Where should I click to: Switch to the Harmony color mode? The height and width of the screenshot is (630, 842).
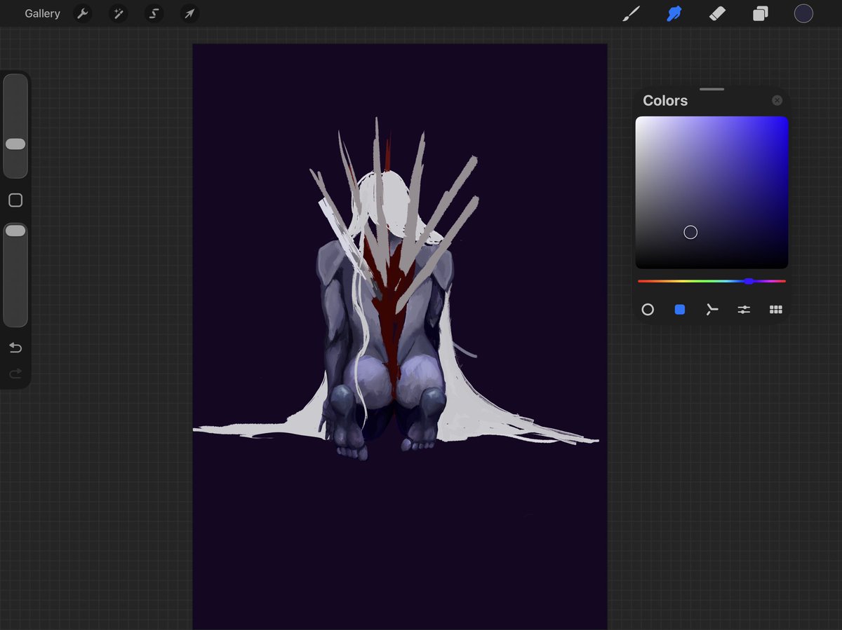pyautogui.click(x=712, y=309)
